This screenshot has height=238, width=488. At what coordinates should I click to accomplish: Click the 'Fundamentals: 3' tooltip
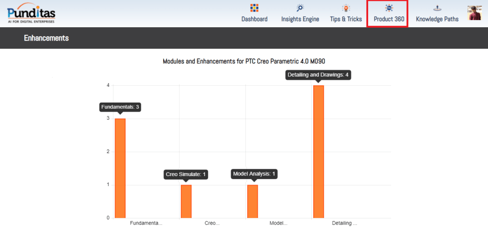(x=120, y=107)
